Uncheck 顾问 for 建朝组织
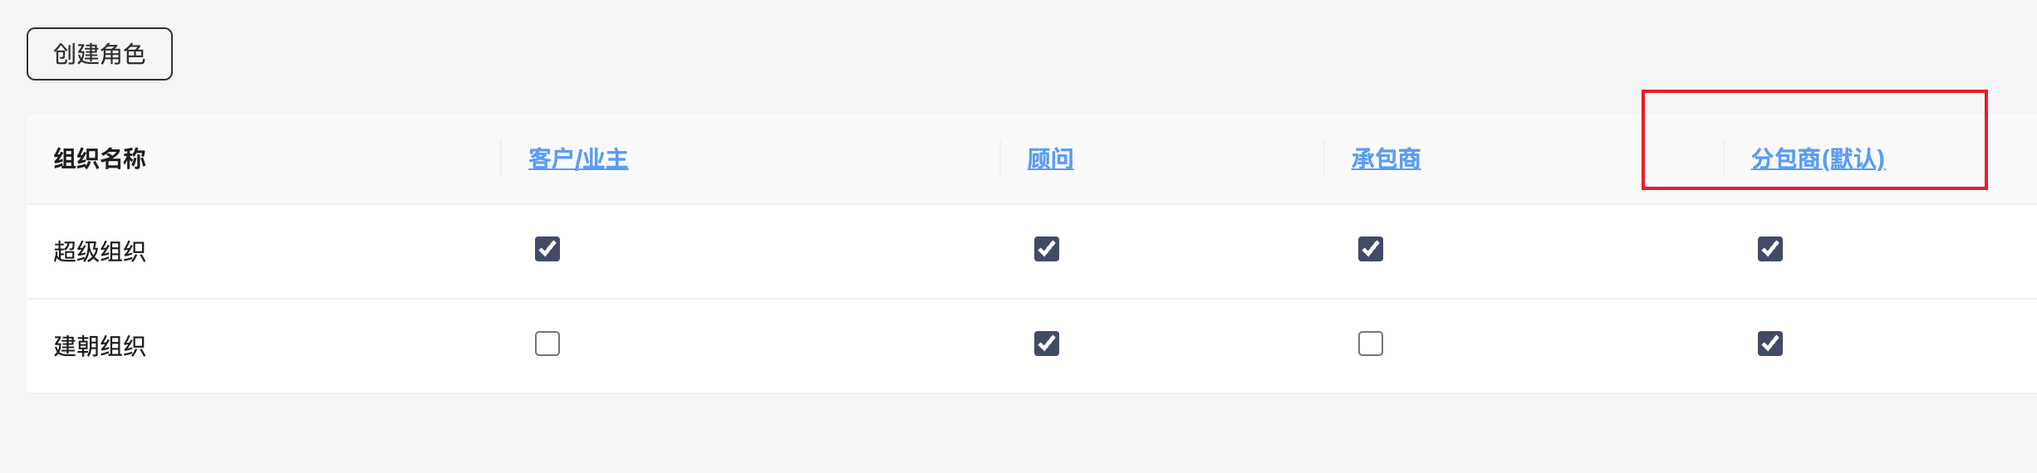Viewport: 2037px width, 473px height. [1047, 344]
